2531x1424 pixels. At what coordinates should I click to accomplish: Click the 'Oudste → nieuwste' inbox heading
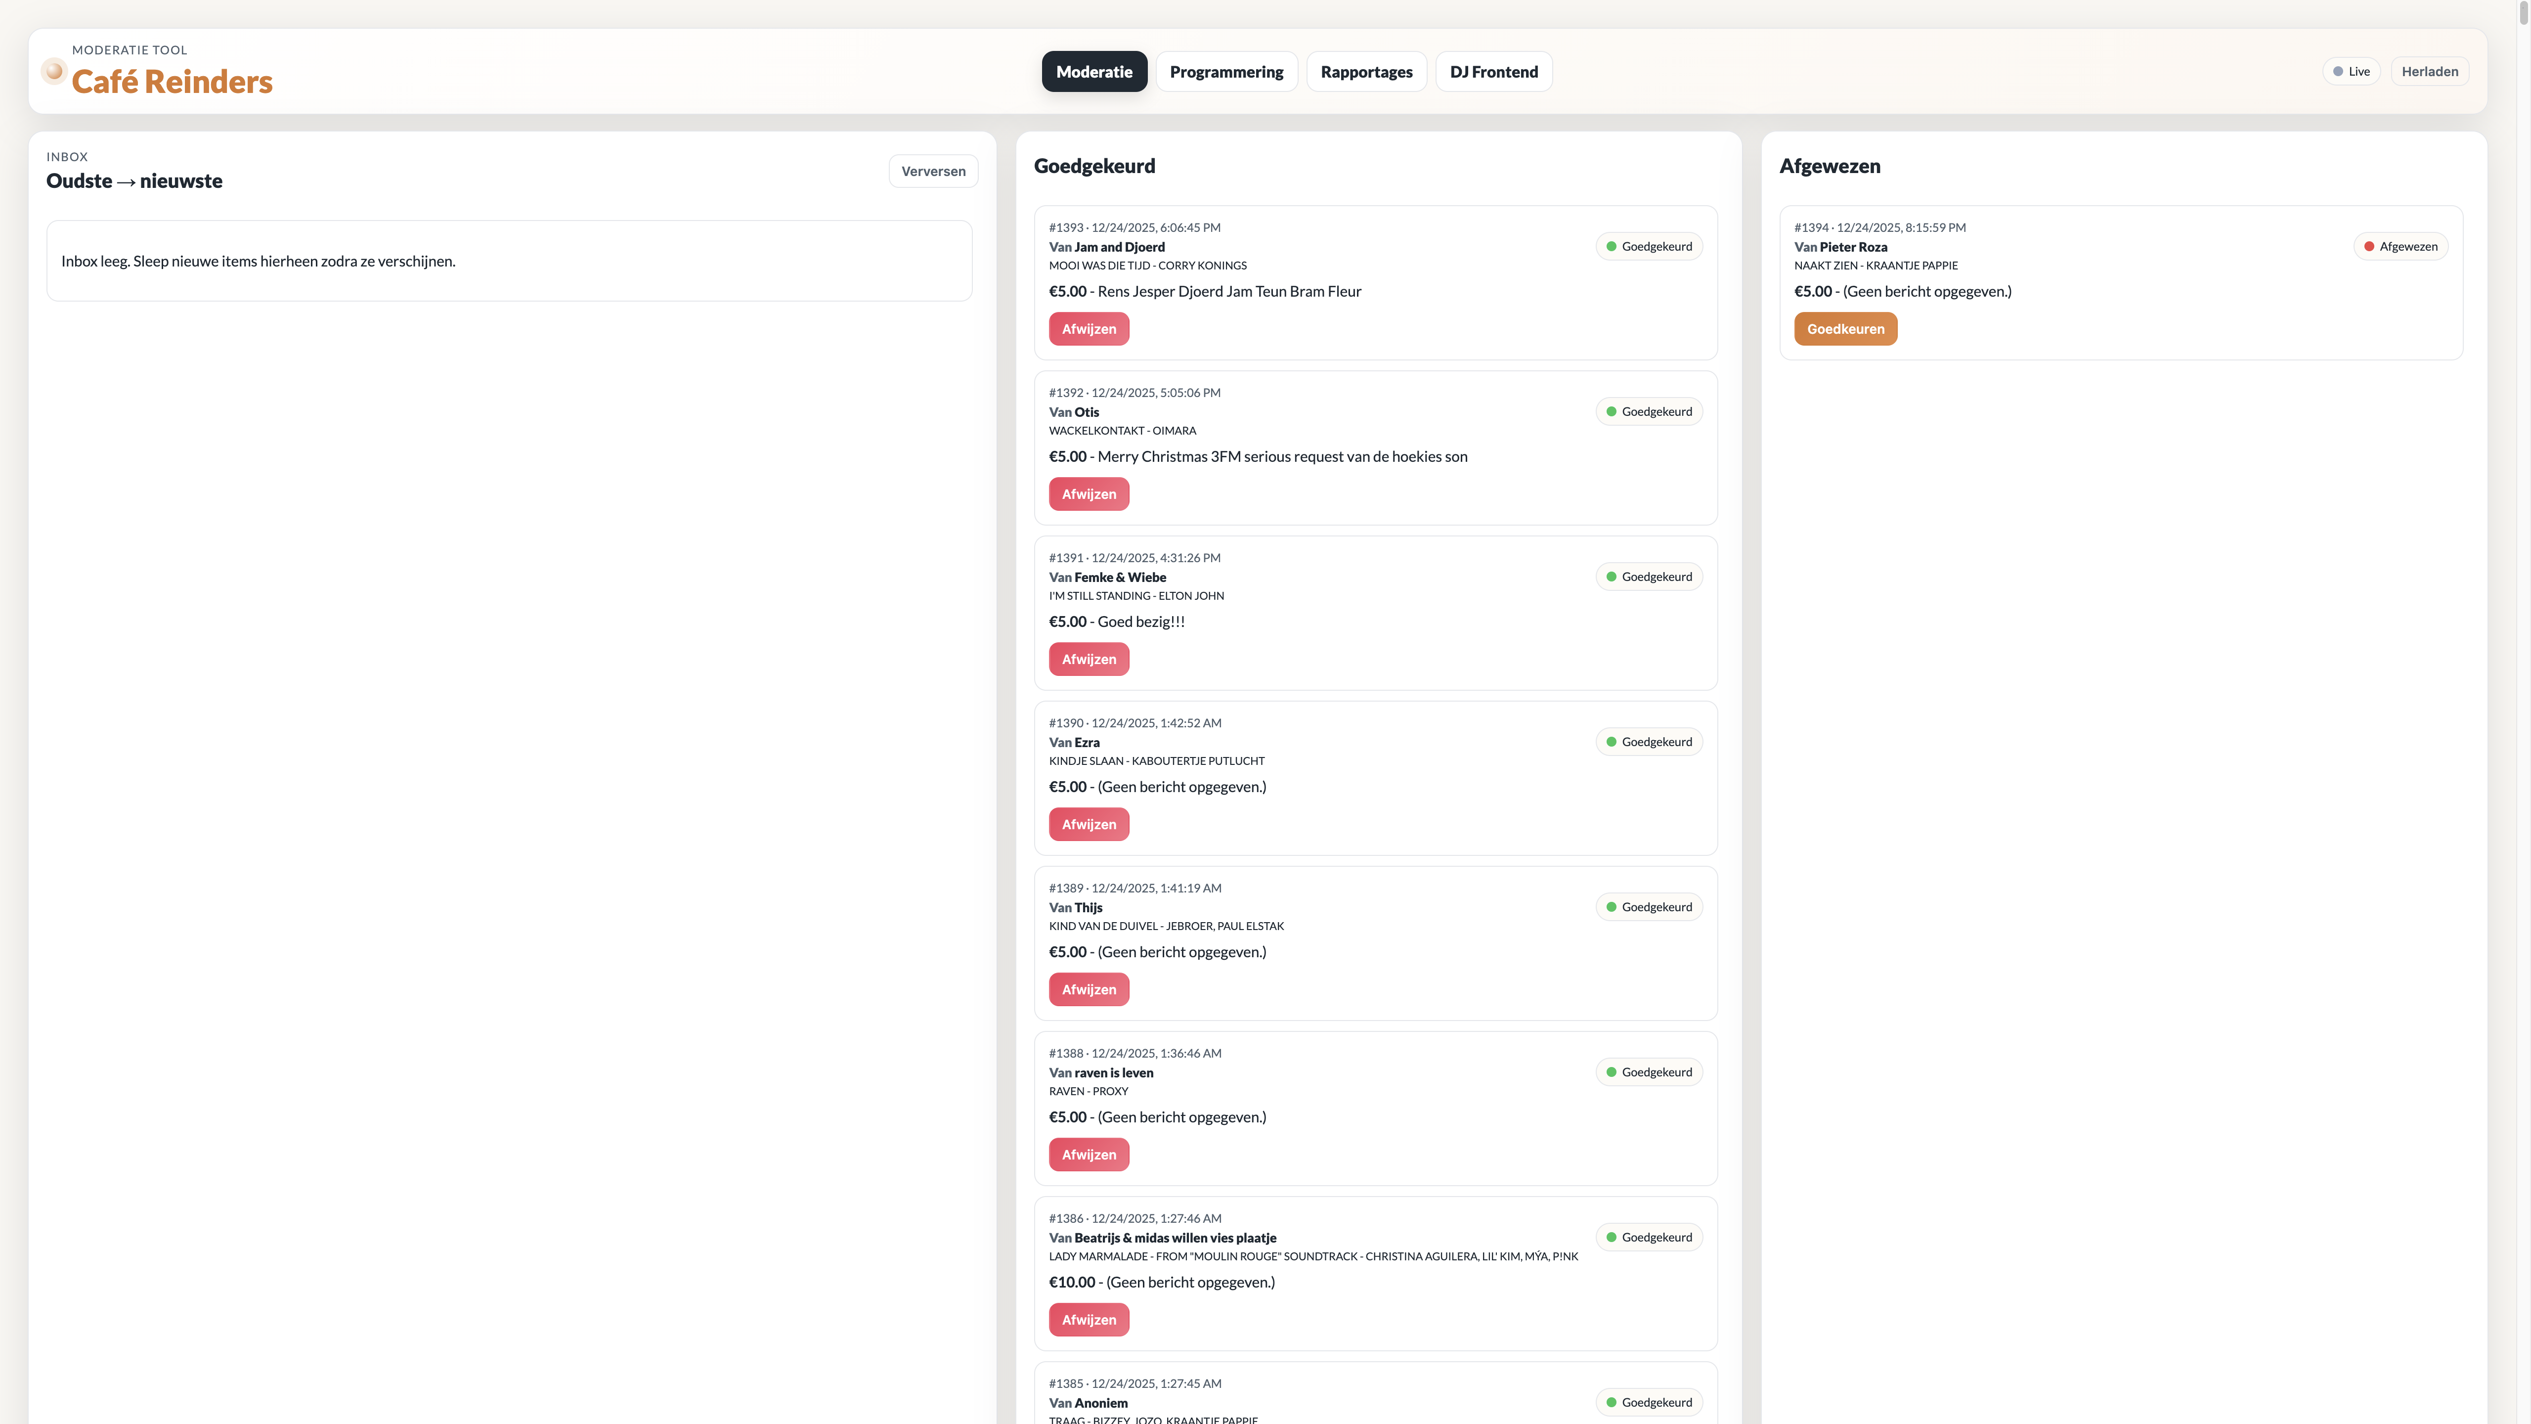[x=134, y=181]
